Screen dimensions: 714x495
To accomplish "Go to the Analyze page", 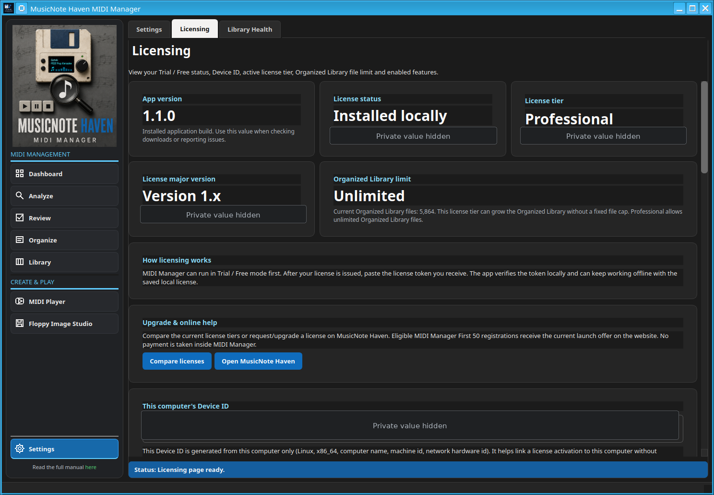I will click(64, 196).
